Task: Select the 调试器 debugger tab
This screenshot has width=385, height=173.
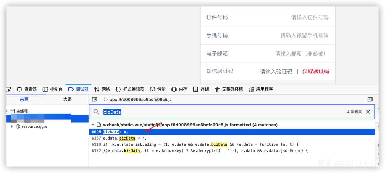Action: point(78,89)
